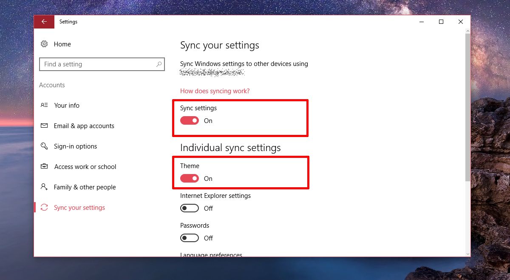The image size is (510, 280).
Task: Click the sync arrows icon for Sync your settings
Action: (44, 207)
